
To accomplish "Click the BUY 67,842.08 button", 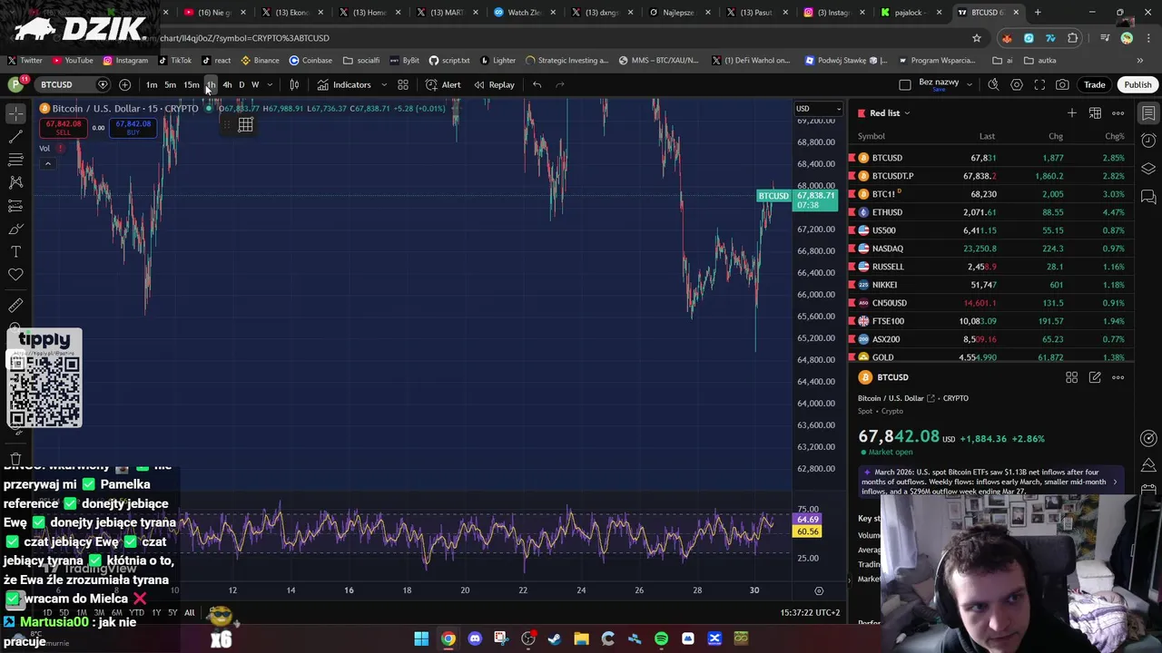I will (x=133, y=128).
